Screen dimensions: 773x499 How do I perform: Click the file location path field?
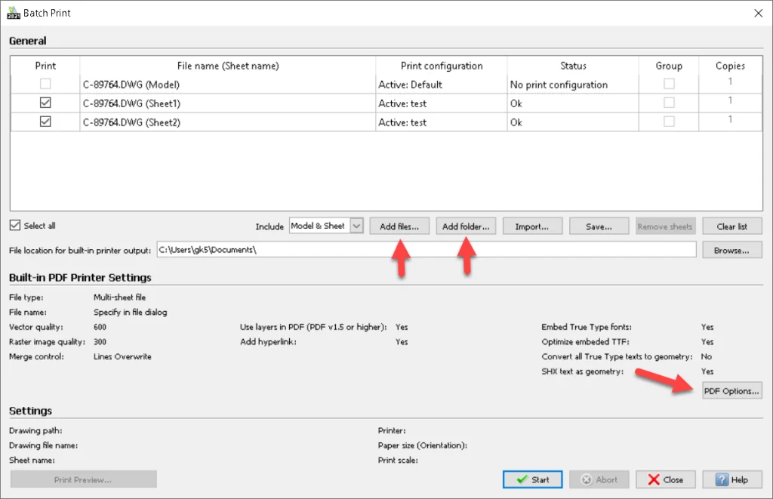point(425,250)
